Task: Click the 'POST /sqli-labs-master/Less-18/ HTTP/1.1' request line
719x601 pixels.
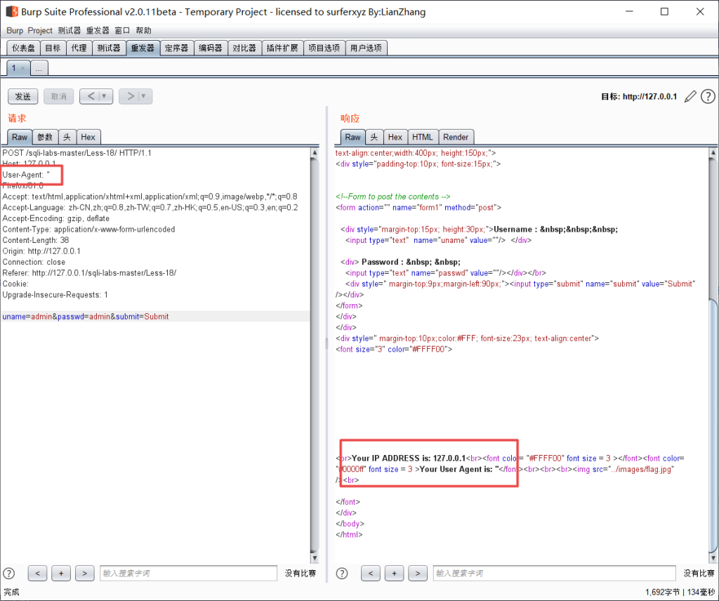Action: [77, 153]
